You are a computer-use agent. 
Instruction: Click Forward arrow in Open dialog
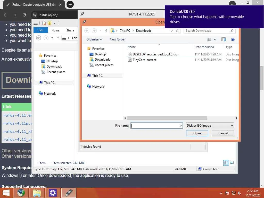[x=94, y=31]
